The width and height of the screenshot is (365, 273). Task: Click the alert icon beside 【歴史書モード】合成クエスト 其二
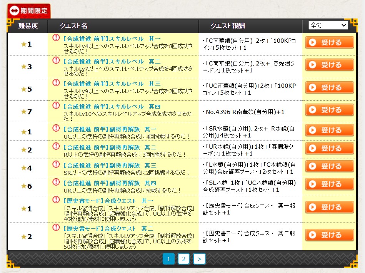56,228
